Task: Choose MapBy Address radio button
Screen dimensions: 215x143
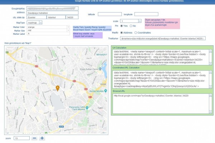Action: (121, 33)
